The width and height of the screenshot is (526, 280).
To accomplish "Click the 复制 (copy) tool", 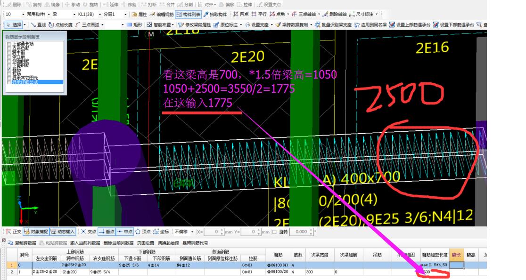I will coord(33,5).
